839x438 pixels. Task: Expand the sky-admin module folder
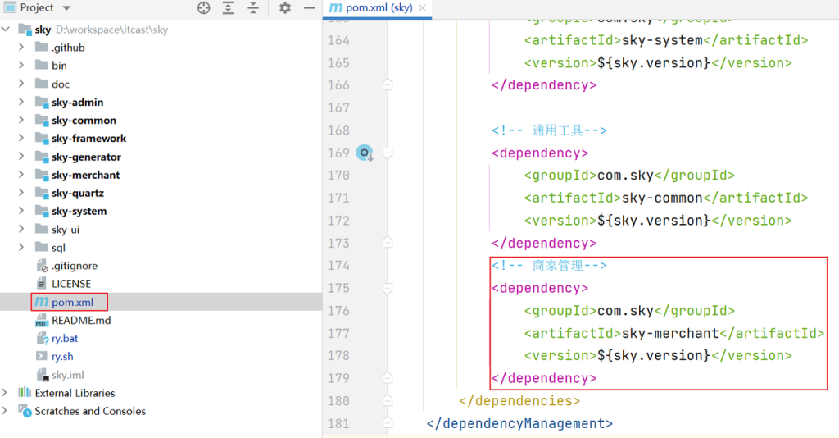click(21, 103)
